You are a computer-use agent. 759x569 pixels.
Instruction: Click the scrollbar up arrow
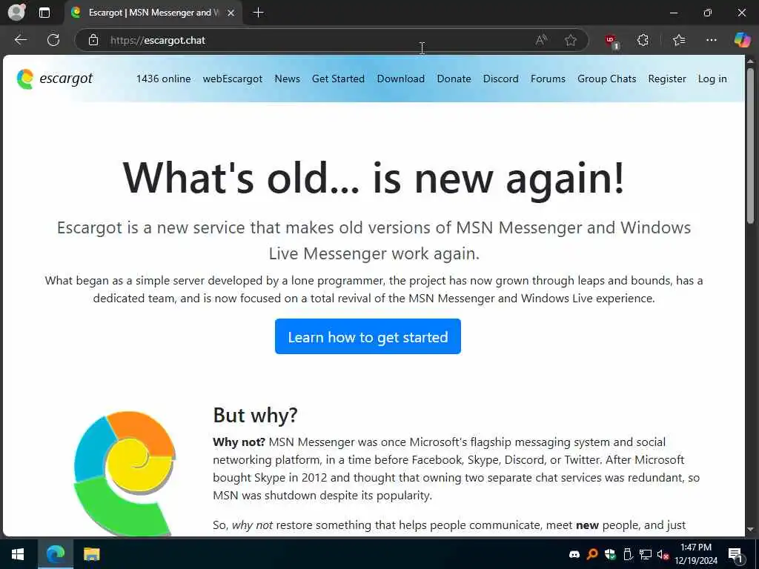(750, 61)
